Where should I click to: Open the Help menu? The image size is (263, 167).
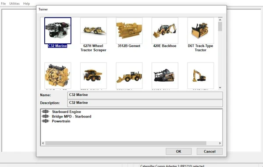click(26, 3)
